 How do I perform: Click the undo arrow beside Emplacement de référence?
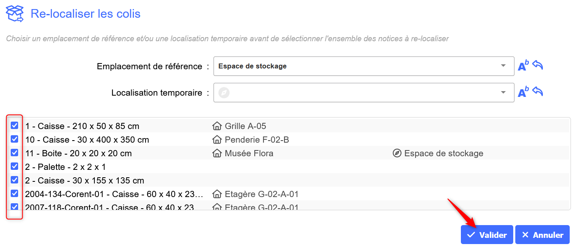pyautogui.click(x=538, y=65)
